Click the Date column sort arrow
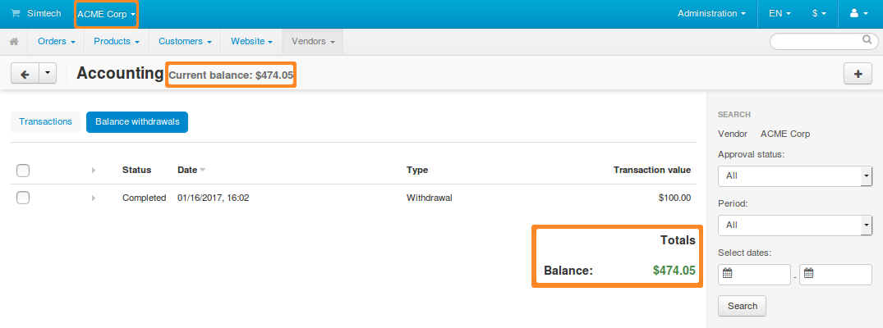This screenshot has height=328, width=883. (202, 170)
